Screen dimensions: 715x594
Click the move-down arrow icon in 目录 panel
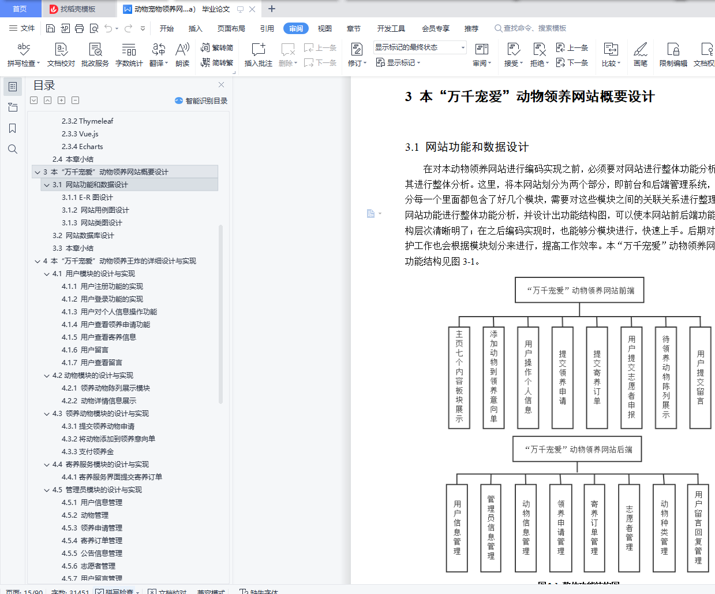[34, 100]
